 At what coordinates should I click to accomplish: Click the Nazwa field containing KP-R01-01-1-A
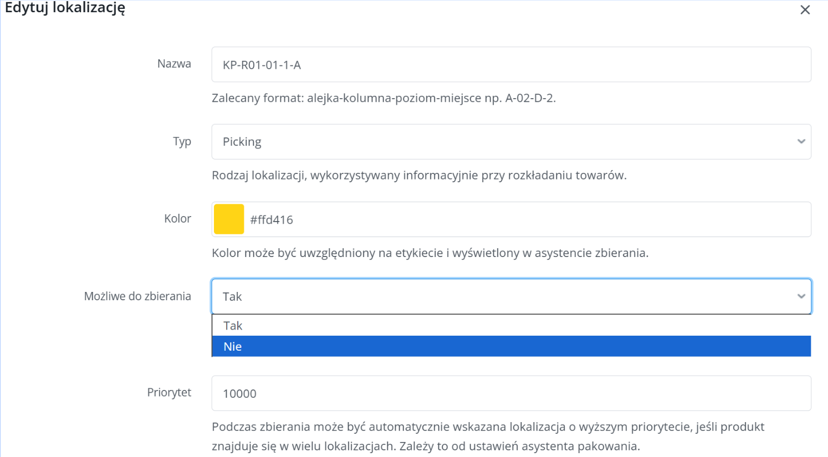point(510,65)
